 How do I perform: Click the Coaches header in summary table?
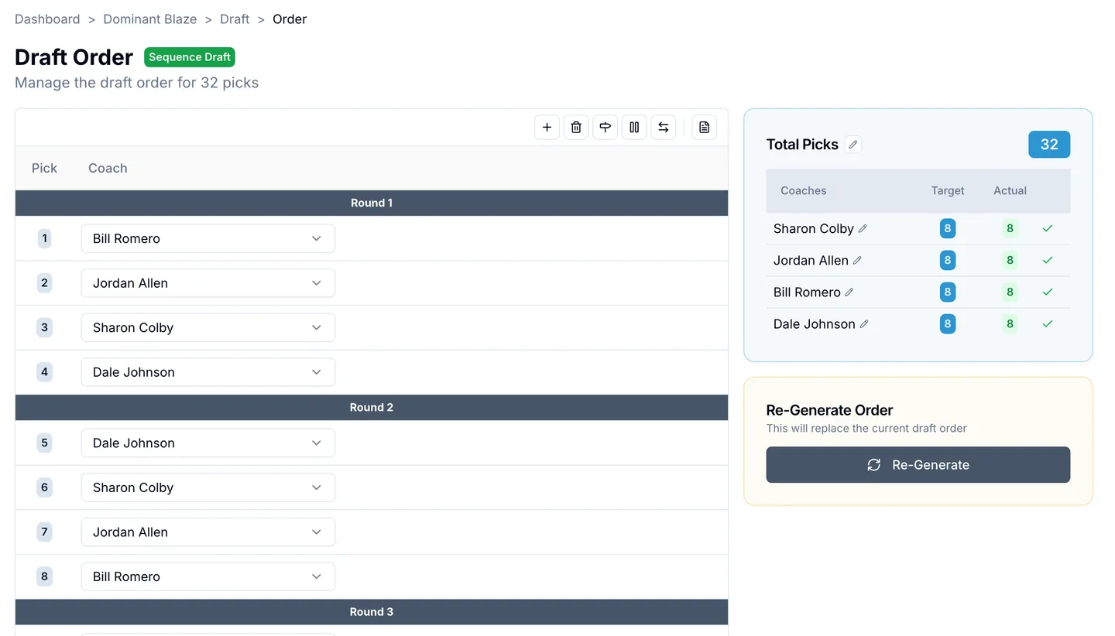tap(803, 190)
